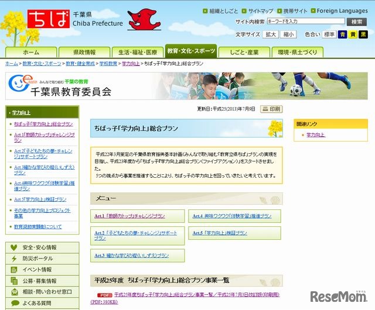Click the red PDF icon
Image resolution: width=375 pixels, height=310 pixels.
104,295
